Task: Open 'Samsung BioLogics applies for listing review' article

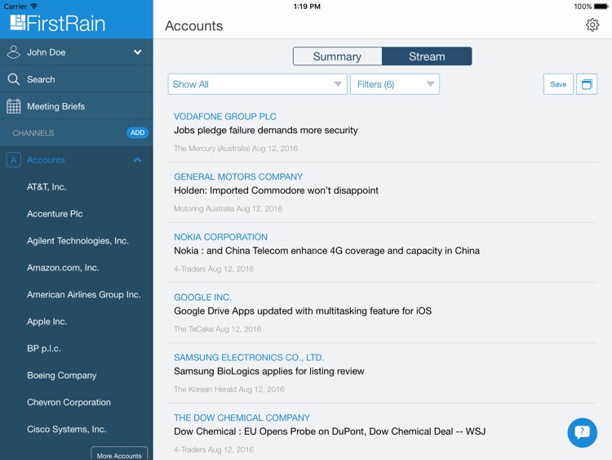Action: (269, 371)
